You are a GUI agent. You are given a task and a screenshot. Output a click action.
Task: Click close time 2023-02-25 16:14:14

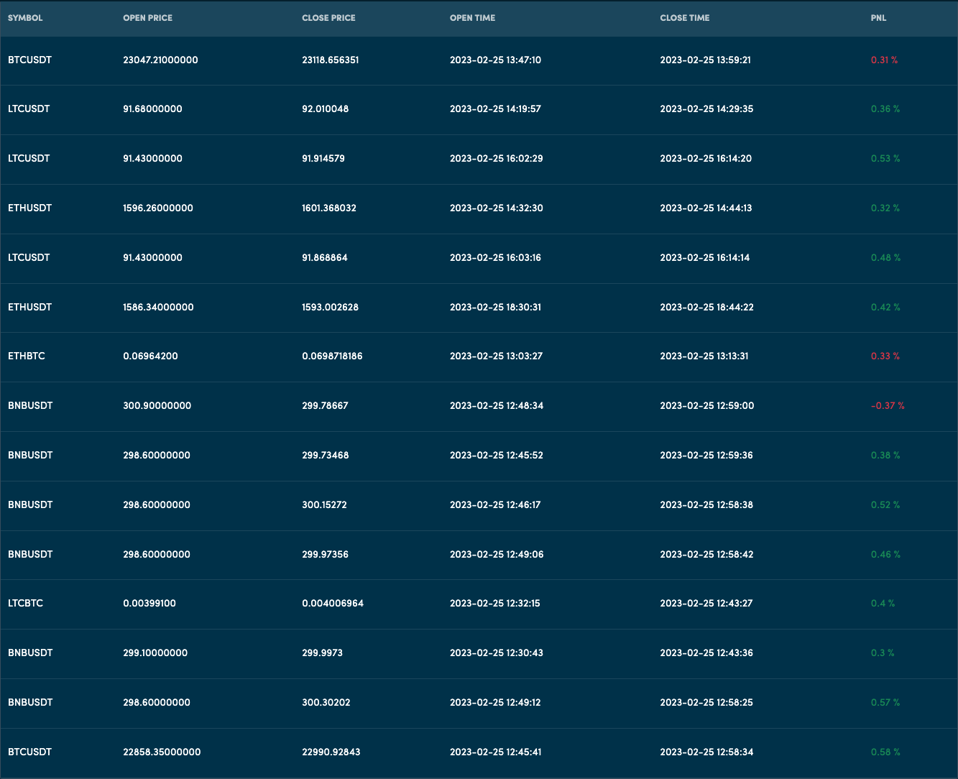pos(705,257)
